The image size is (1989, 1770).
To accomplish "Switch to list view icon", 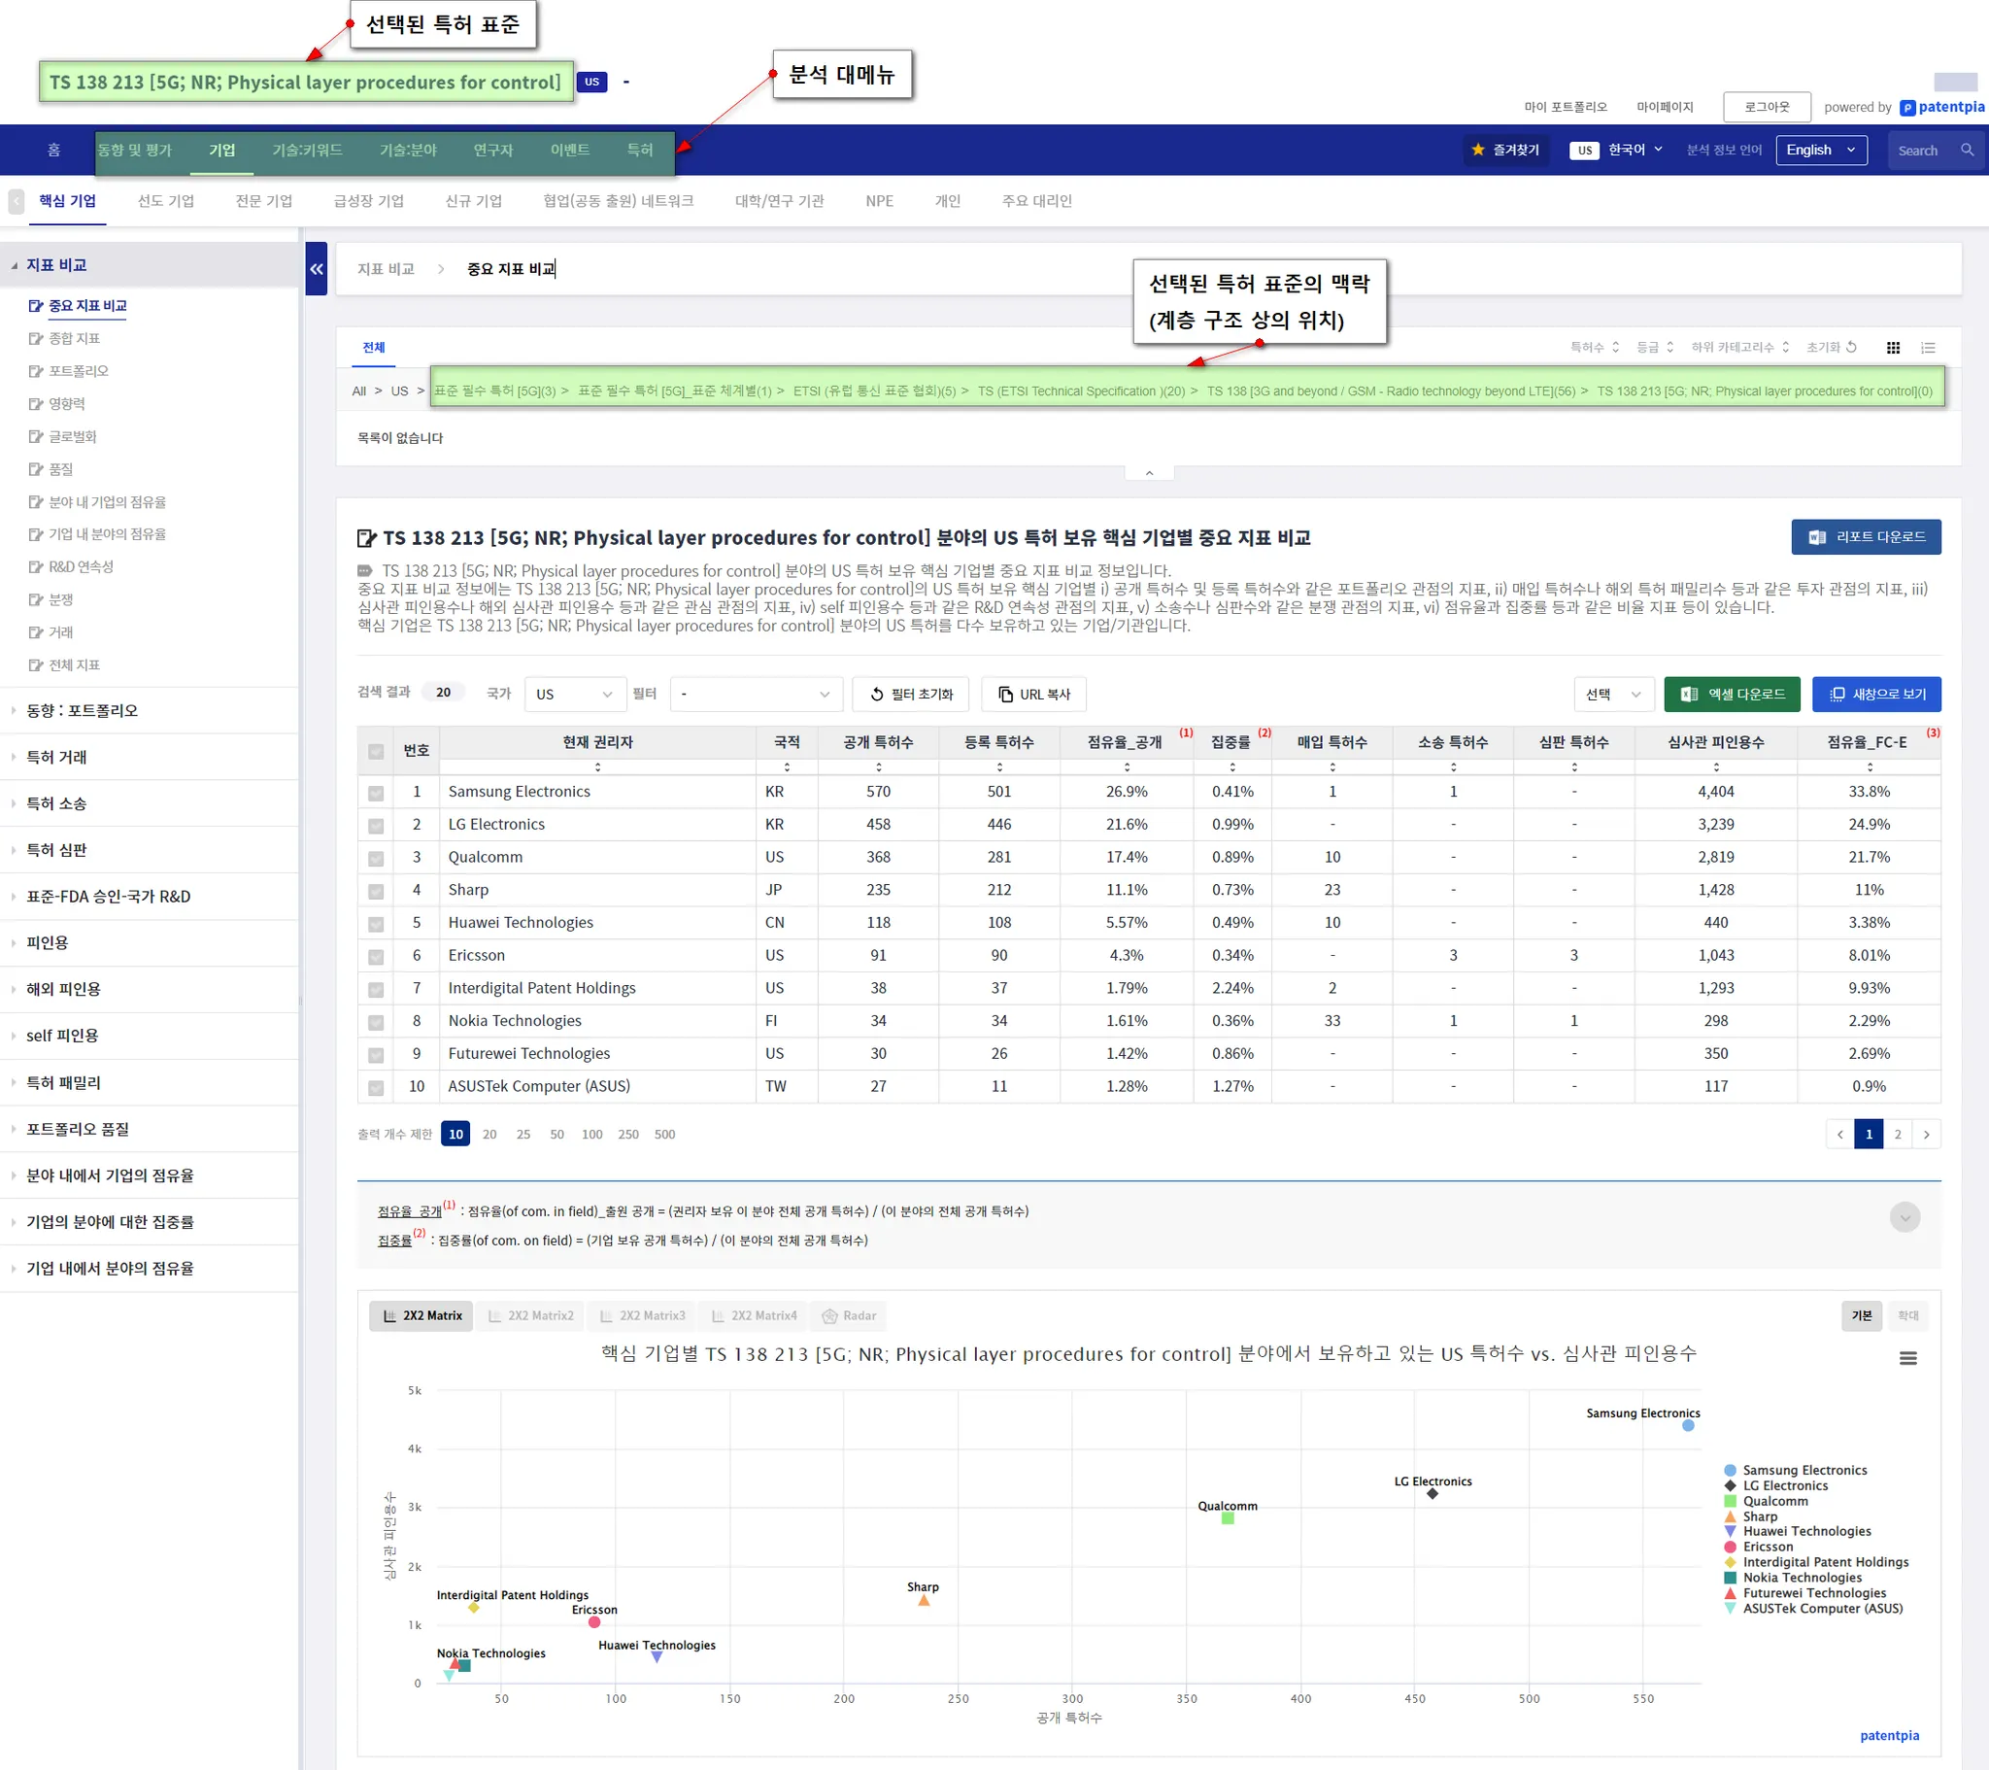I will (x=1928, y=348).
